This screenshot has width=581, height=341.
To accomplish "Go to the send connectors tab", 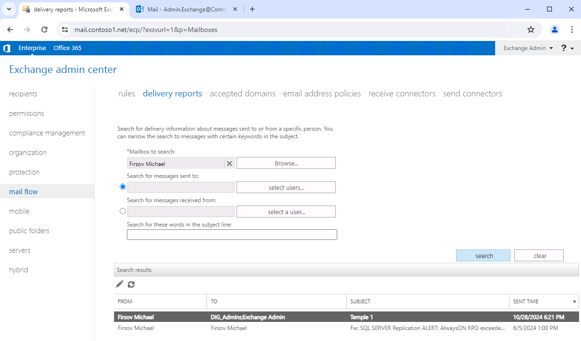I will pyautogui.click(x=473, y=93).
